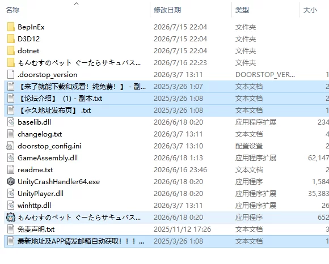Click the 类型 column header

pyautogui.click(x=242, y=10)
